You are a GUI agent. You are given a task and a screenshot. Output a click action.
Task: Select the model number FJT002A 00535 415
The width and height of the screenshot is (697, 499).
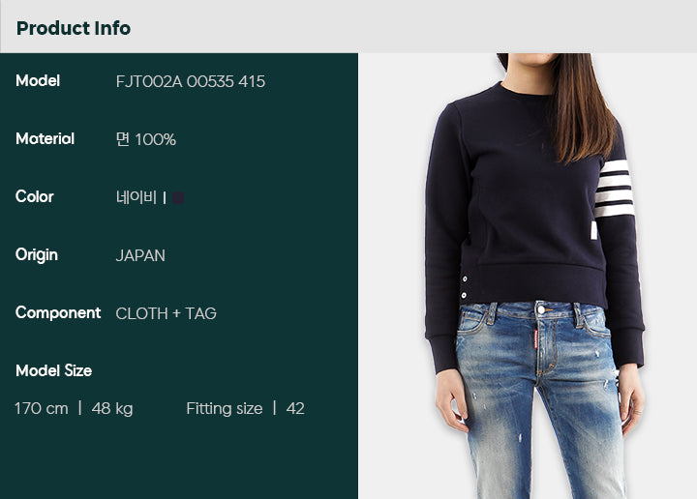coord(191,81)
